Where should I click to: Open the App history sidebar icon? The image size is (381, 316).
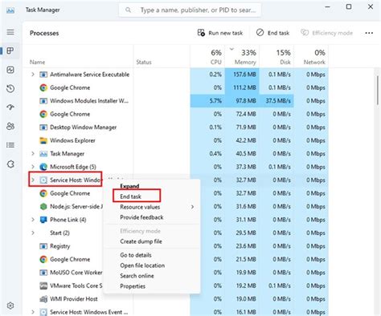coord(10,89)
